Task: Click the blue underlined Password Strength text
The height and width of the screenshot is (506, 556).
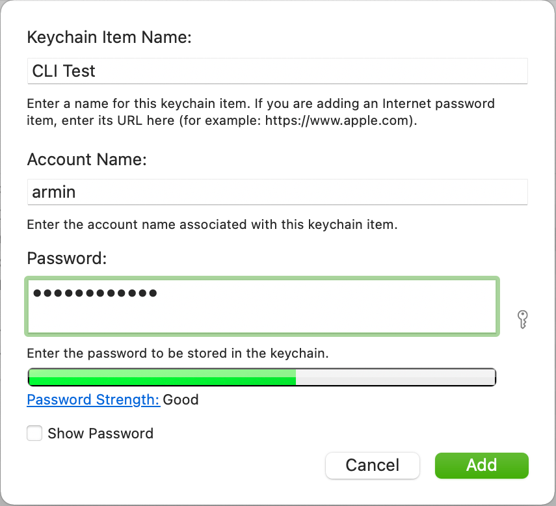Action: 93,399
